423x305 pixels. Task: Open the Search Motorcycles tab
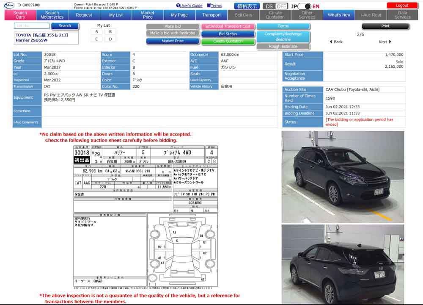point(52,15)
